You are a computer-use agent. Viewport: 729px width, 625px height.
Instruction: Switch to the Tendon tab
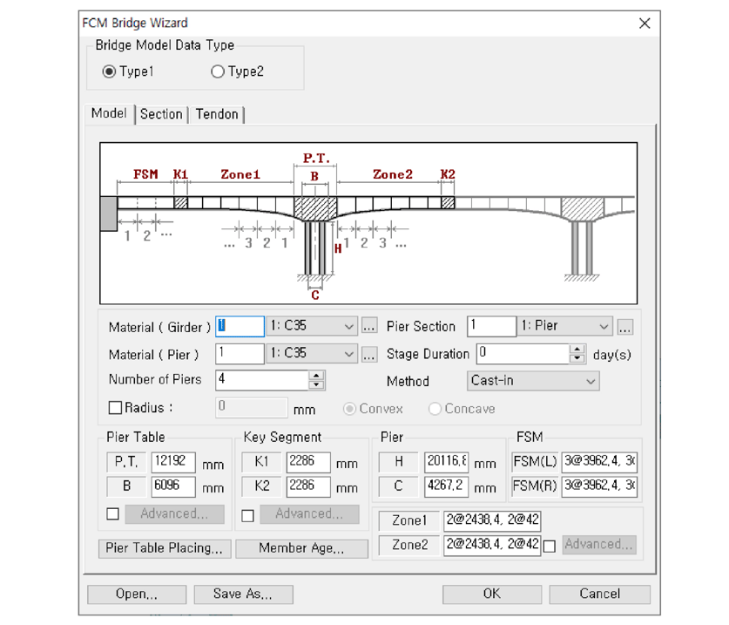pos(217,114)
